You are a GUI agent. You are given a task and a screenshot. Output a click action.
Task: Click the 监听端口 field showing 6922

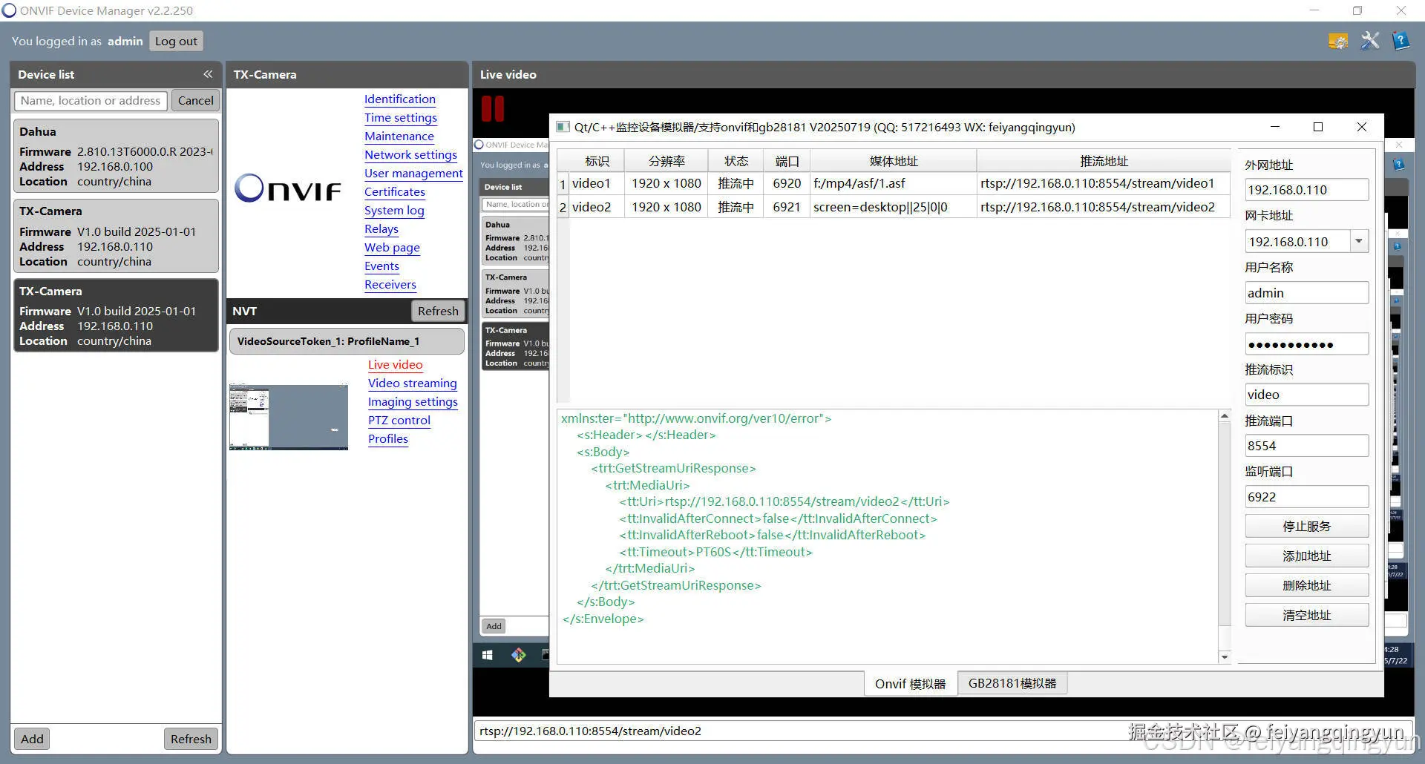tap(1306, 497)
